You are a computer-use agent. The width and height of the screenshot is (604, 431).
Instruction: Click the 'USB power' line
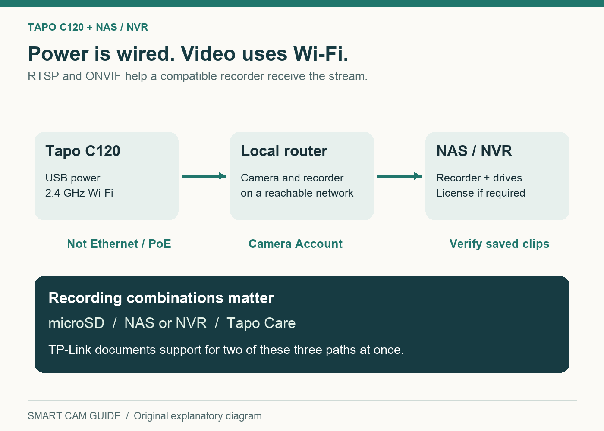[73, 178]
